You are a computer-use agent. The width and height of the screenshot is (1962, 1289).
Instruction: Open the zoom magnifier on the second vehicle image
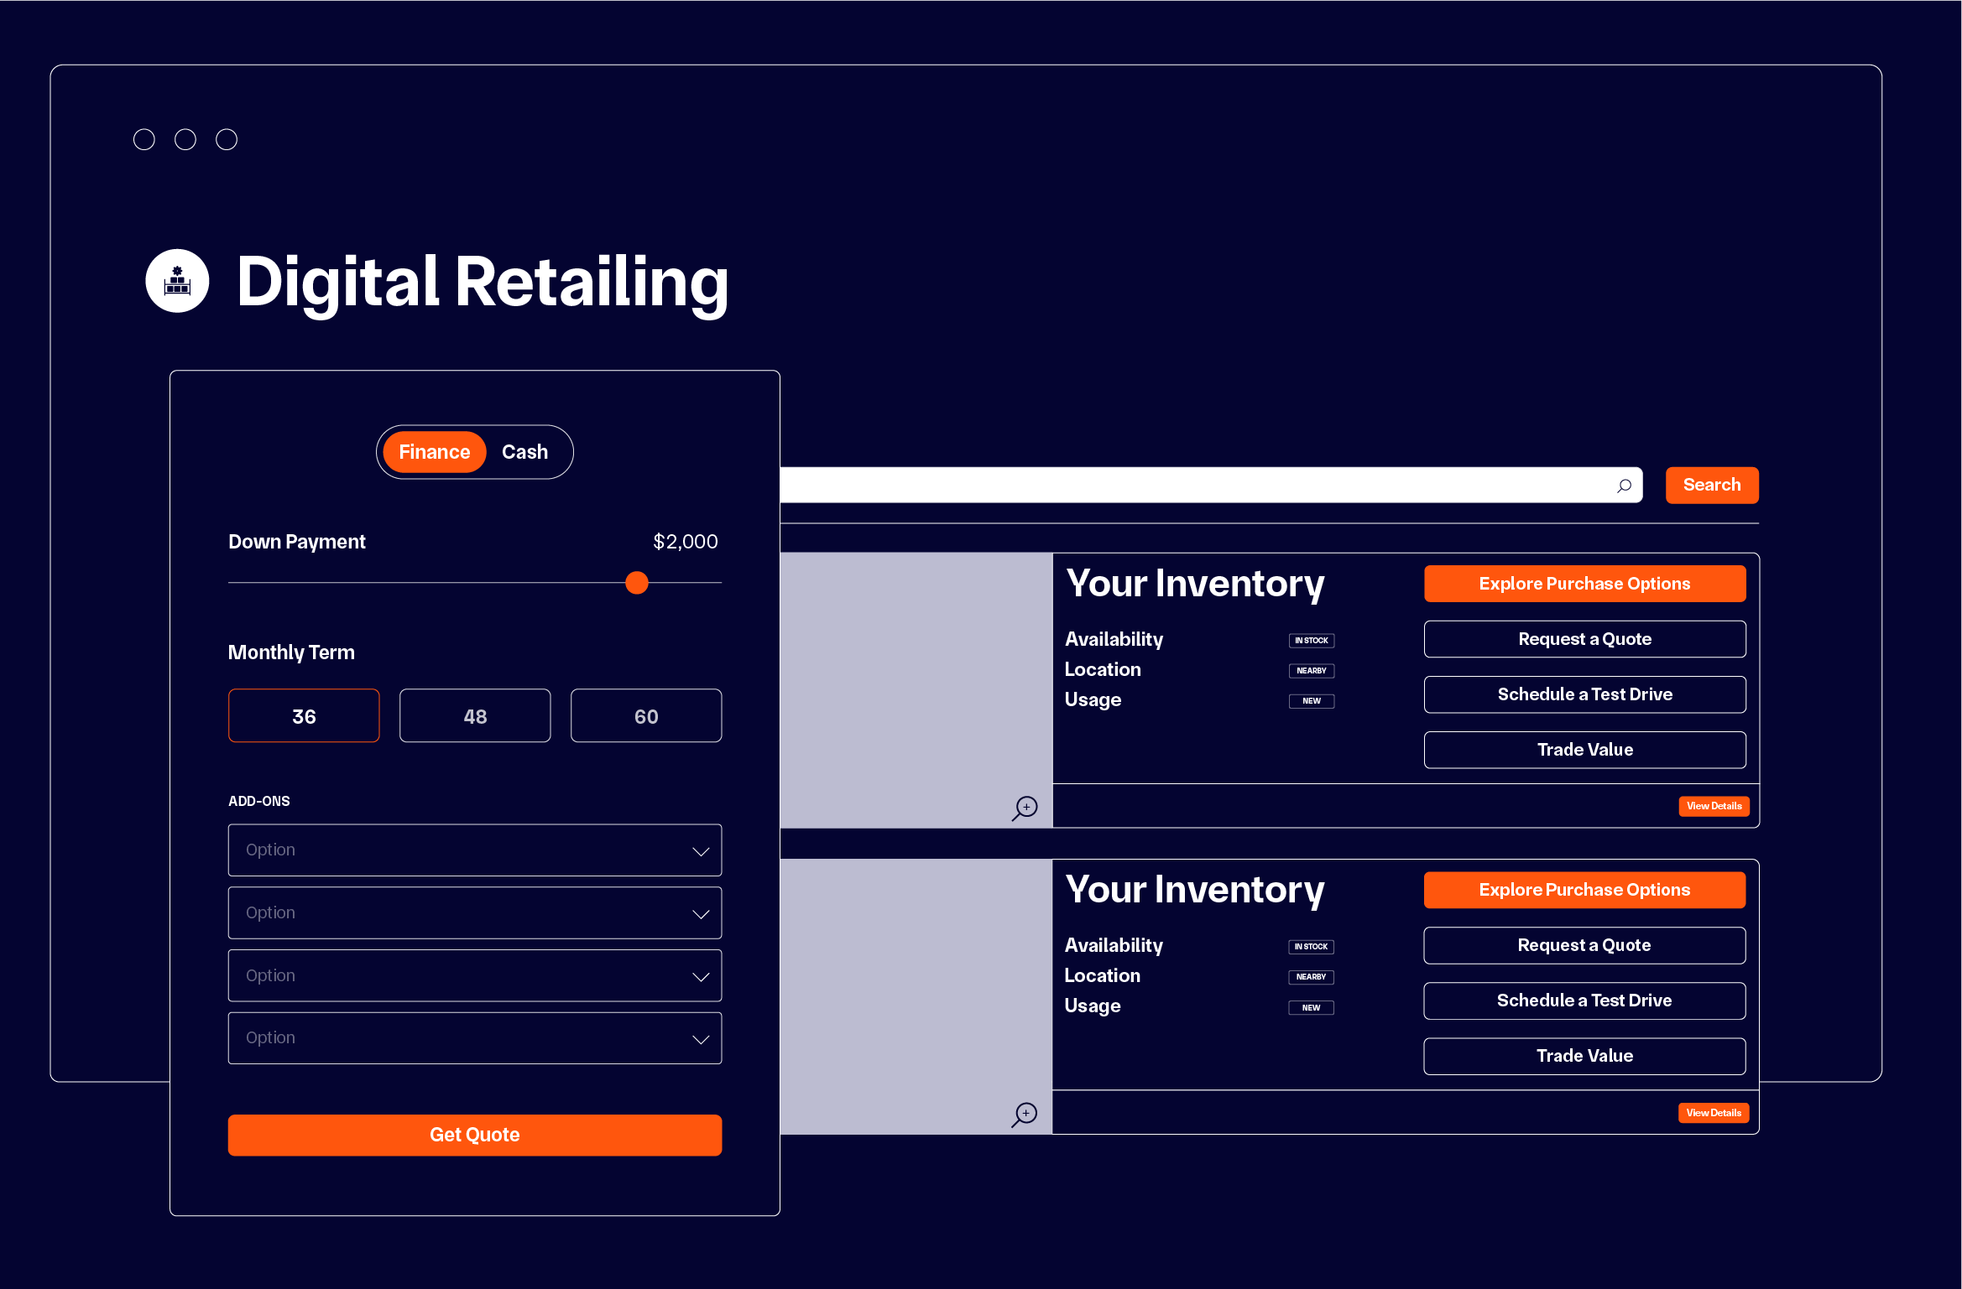point(1025,1115)
